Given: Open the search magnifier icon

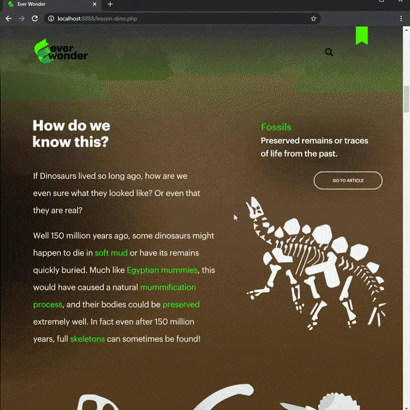Looking at the screenshot, I should point(329,52).
